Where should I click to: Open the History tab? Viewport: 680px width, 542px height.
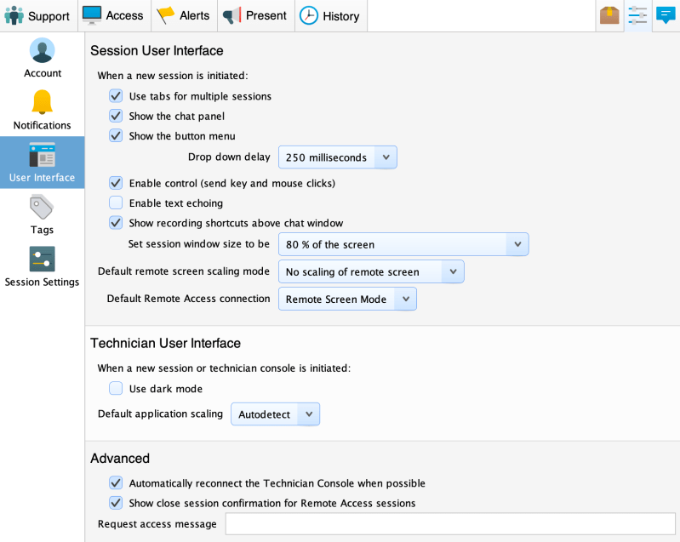[329, 15]
